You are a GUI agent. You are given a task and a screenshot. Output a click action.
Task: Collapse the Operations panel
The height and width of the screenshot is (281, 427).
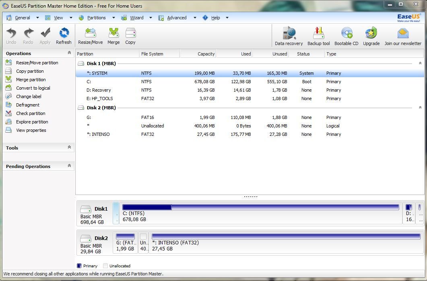click(x=69, y=53)
